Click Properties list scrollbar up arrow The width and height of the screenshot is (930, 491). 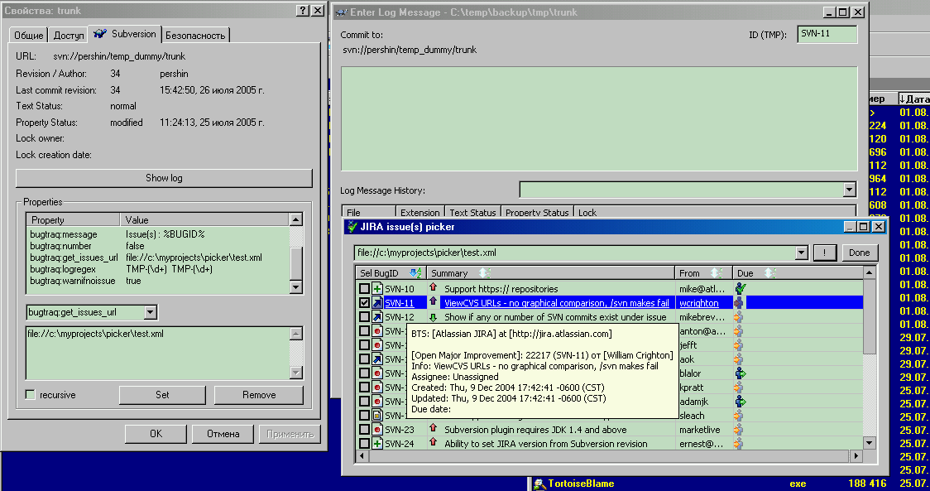(x=296, y=219)
